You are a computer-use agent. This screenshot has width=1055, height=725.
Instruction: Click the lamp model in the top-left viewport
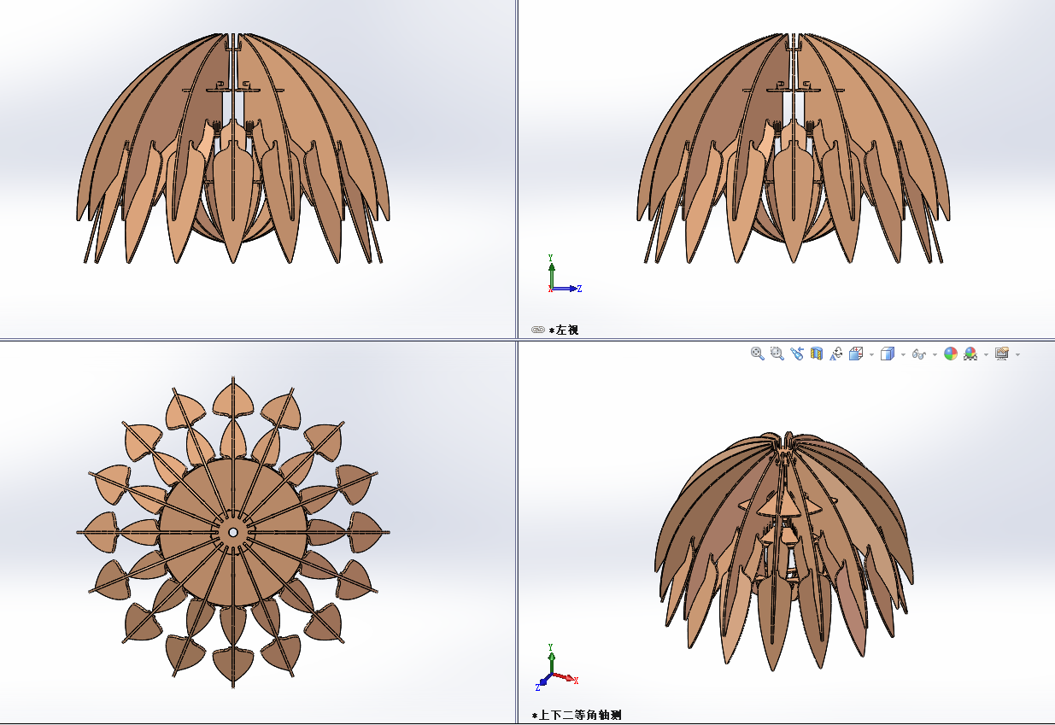pyautogui.click(x=233, y=148)
